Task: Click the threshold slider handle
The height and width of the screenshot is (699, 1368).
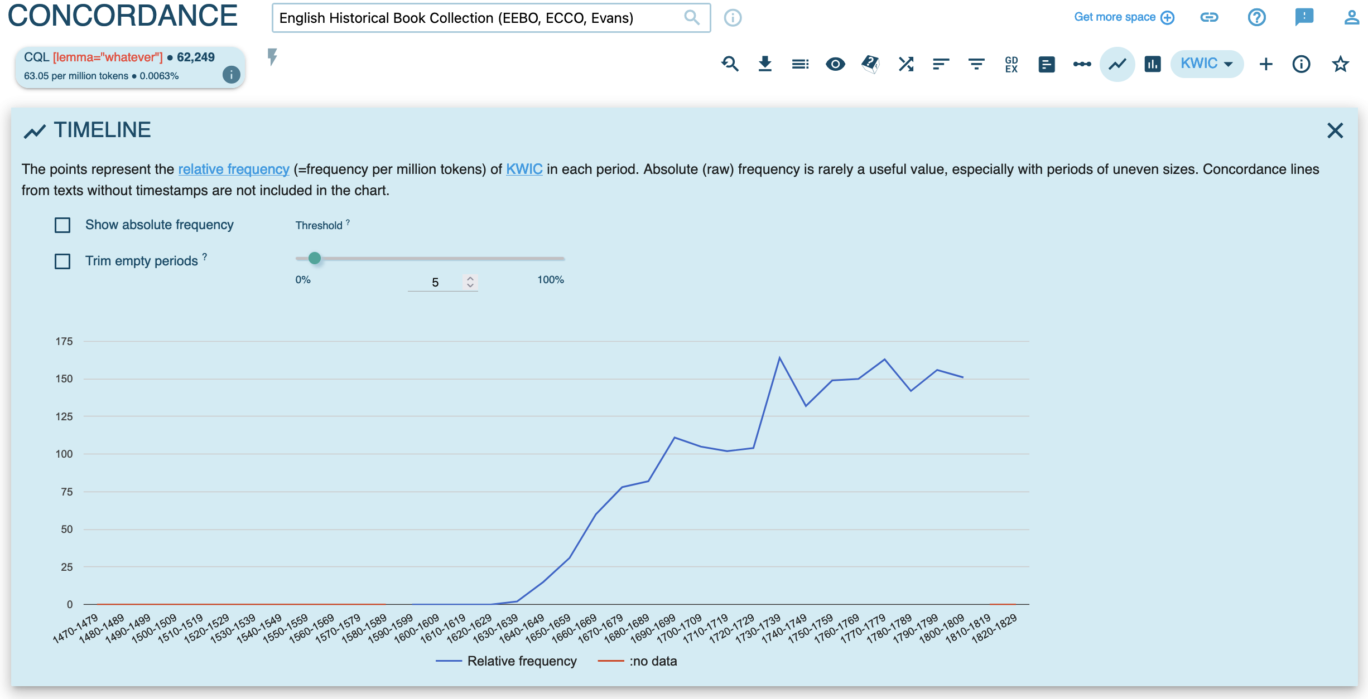Action: [x=315, y=258]
